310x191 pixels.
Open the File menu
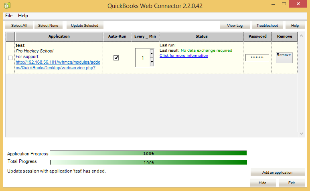click(x=9, y=16)
